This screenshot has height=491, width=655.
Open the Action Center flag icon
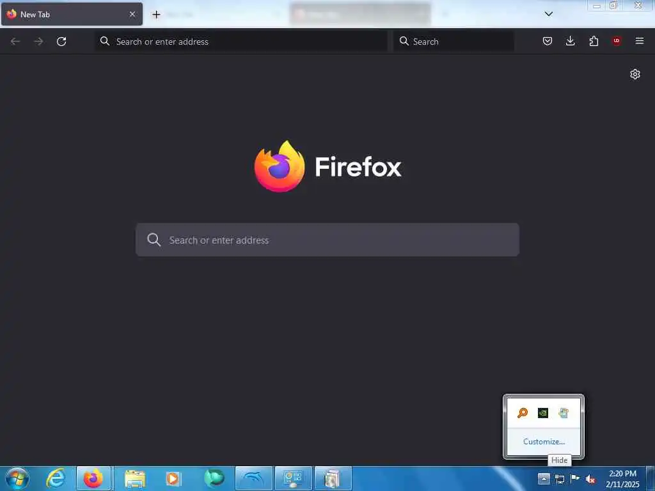(x=575, y=478)
